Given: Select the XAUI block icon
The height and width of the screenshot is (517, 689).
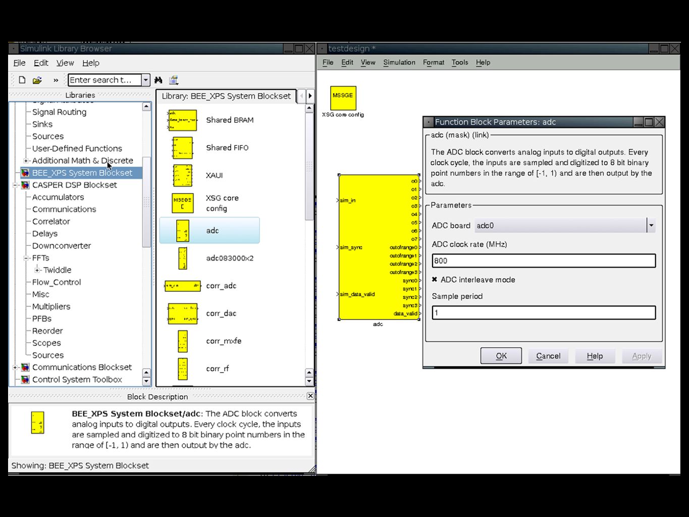Looking at the screenshot, I should pos(182,175).
